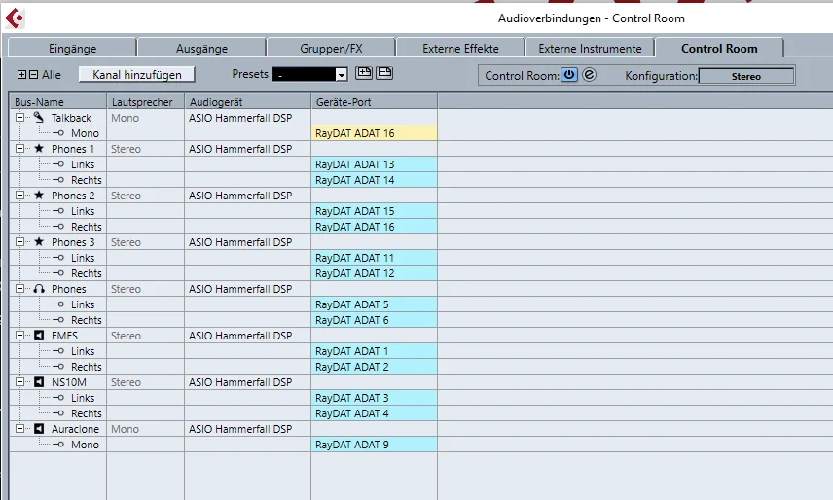The width and height of the screenshot is (833, 500).
Task: Click the Phones 2 star icon
Action: 39,195
